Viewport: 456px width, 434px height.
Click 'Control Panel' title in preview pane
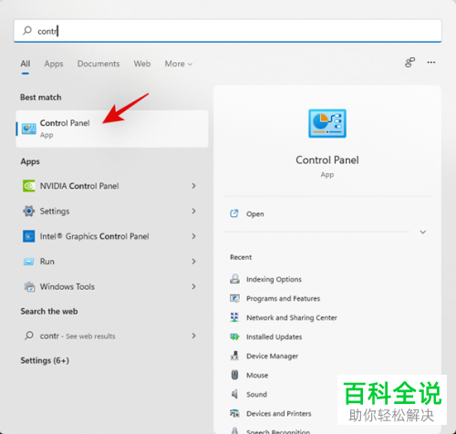(x=327, y=160)
